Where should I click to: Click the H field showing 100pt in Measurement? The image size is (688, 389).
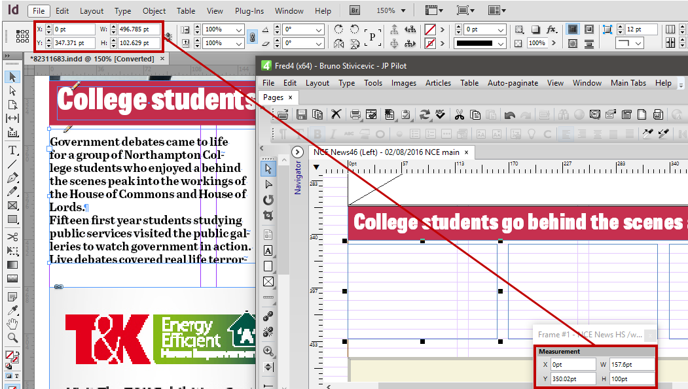click(x=632, y=379)
